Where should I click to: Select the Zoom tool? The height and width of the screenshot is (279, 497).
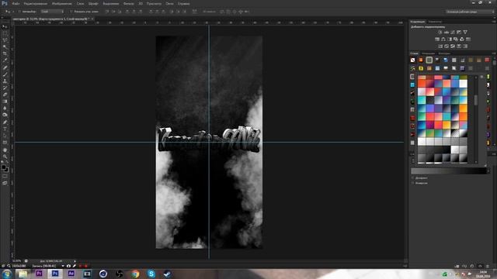click(5, 157)
